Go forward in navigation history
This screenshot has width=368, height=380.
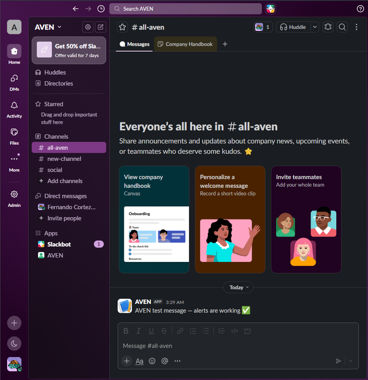(x=88, y=9)
